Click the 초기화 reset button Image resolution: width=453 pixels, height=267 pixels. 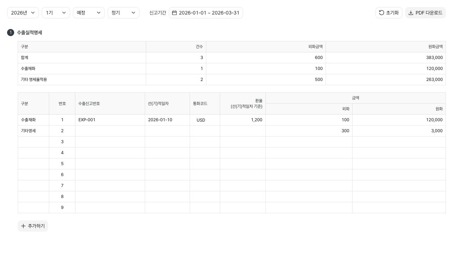pos(389,13)
